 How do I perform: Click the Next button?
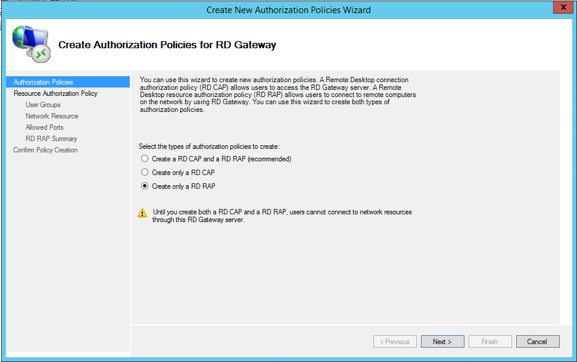(442, 342)
